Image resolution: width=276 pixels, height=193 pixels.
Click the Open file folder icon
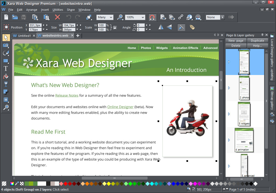(x=15, y=17)
